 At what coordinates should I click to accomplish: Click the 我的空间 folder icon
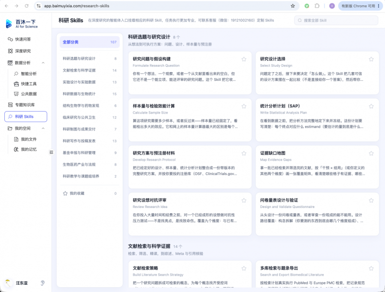click(10, 128)
